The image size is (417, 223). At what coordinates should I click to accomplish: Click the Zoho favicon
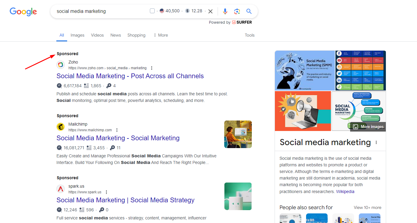tap(61, 65)
